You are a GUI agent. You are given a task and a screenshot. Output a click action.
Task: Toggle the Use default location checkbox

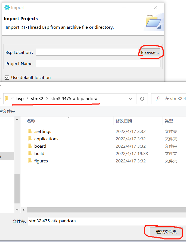pyautogui.click(x=7, y=77)
